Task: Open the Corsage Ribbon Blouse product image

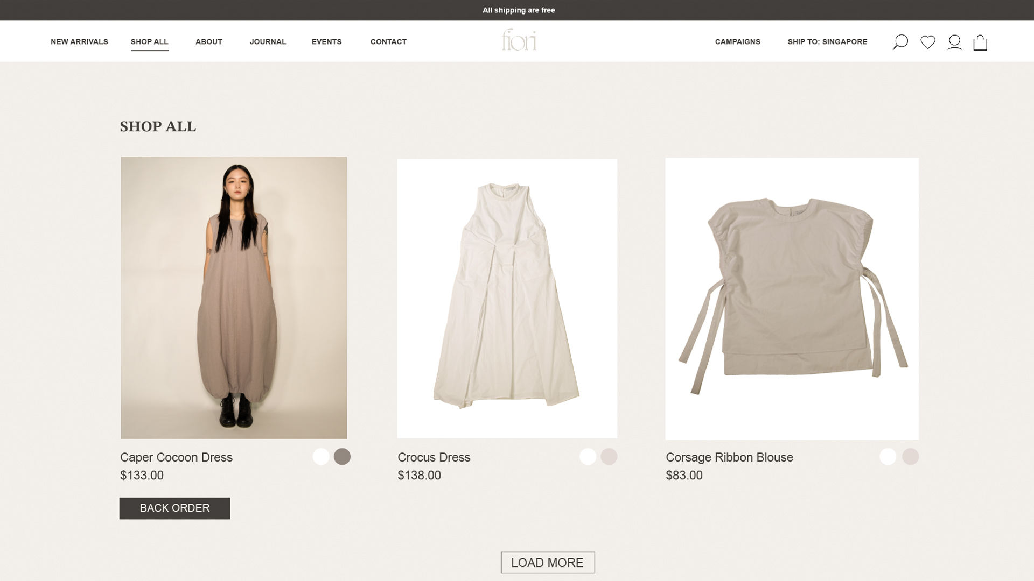Action: [x=792, y=299]
